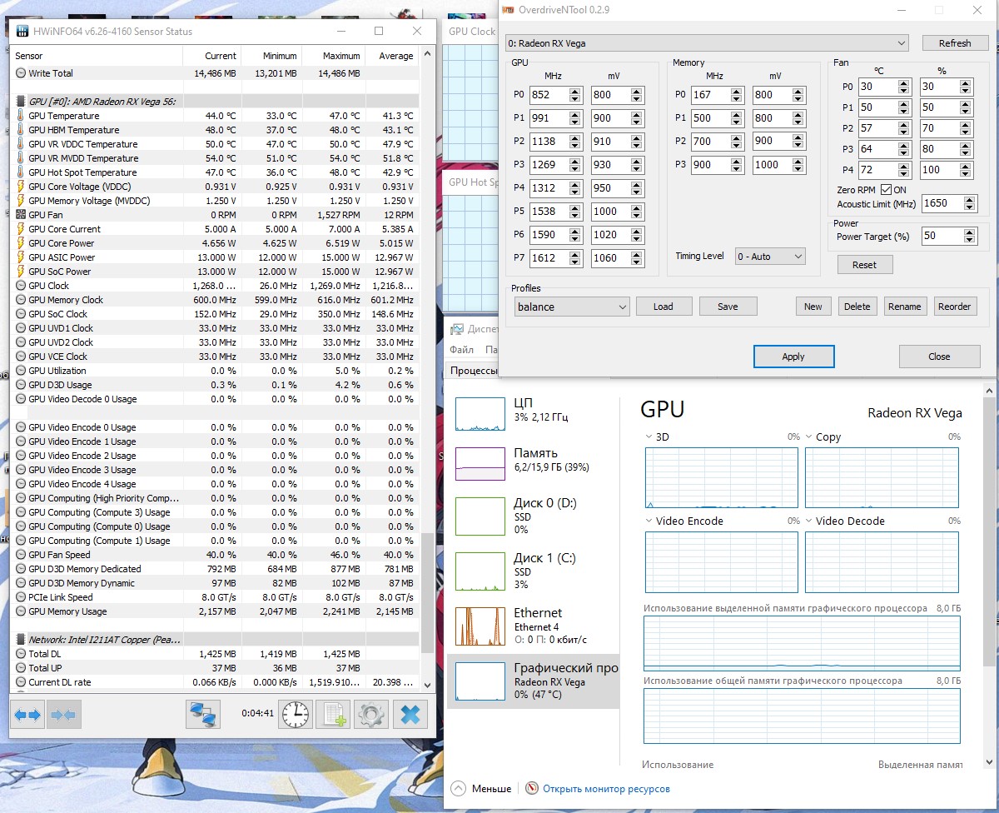Click the lightning icon beside GPU Core Voltage (VDDC)
Image resolution: width=999 pixels, height=813 pixels.
(21, 187)
